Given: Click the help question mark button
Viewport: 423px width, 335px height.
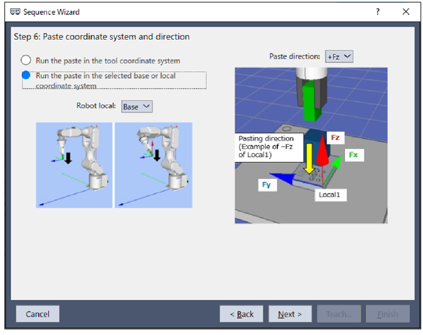Looking at the screenshot, I should pos(378,12).
